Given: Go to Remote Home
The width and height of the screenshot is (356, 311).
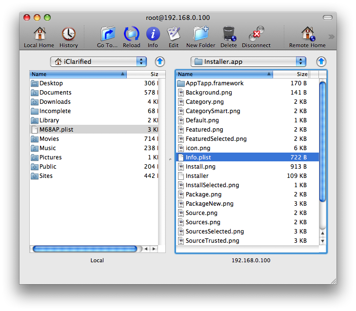Looking at the screenshot, I should (x=307, y=35).
